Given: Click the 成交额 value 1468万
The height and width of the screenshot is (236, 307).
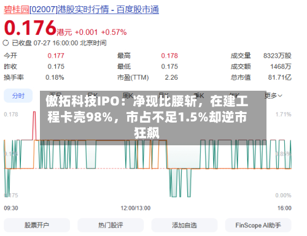Looking at the screenshot, I should [x=281, y=66].
